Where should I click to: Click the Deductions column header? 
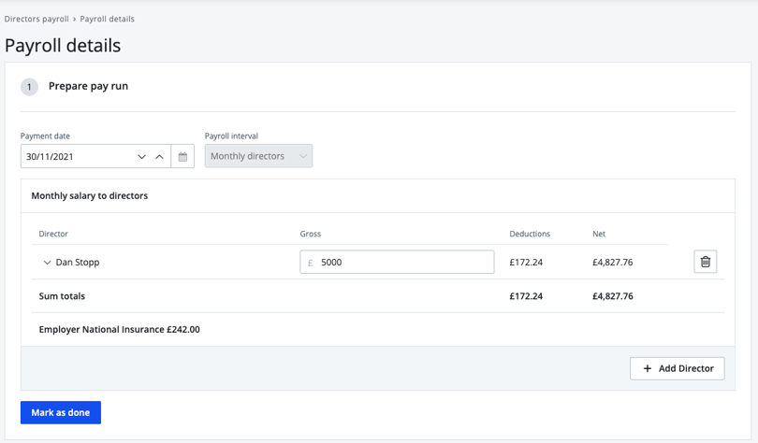tap(530, 234)
